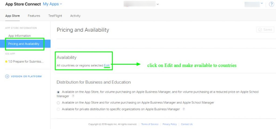The height and width of the screenshot is (129, 276).
Task: Click App Store Connect title
Action: coord(23,4)
